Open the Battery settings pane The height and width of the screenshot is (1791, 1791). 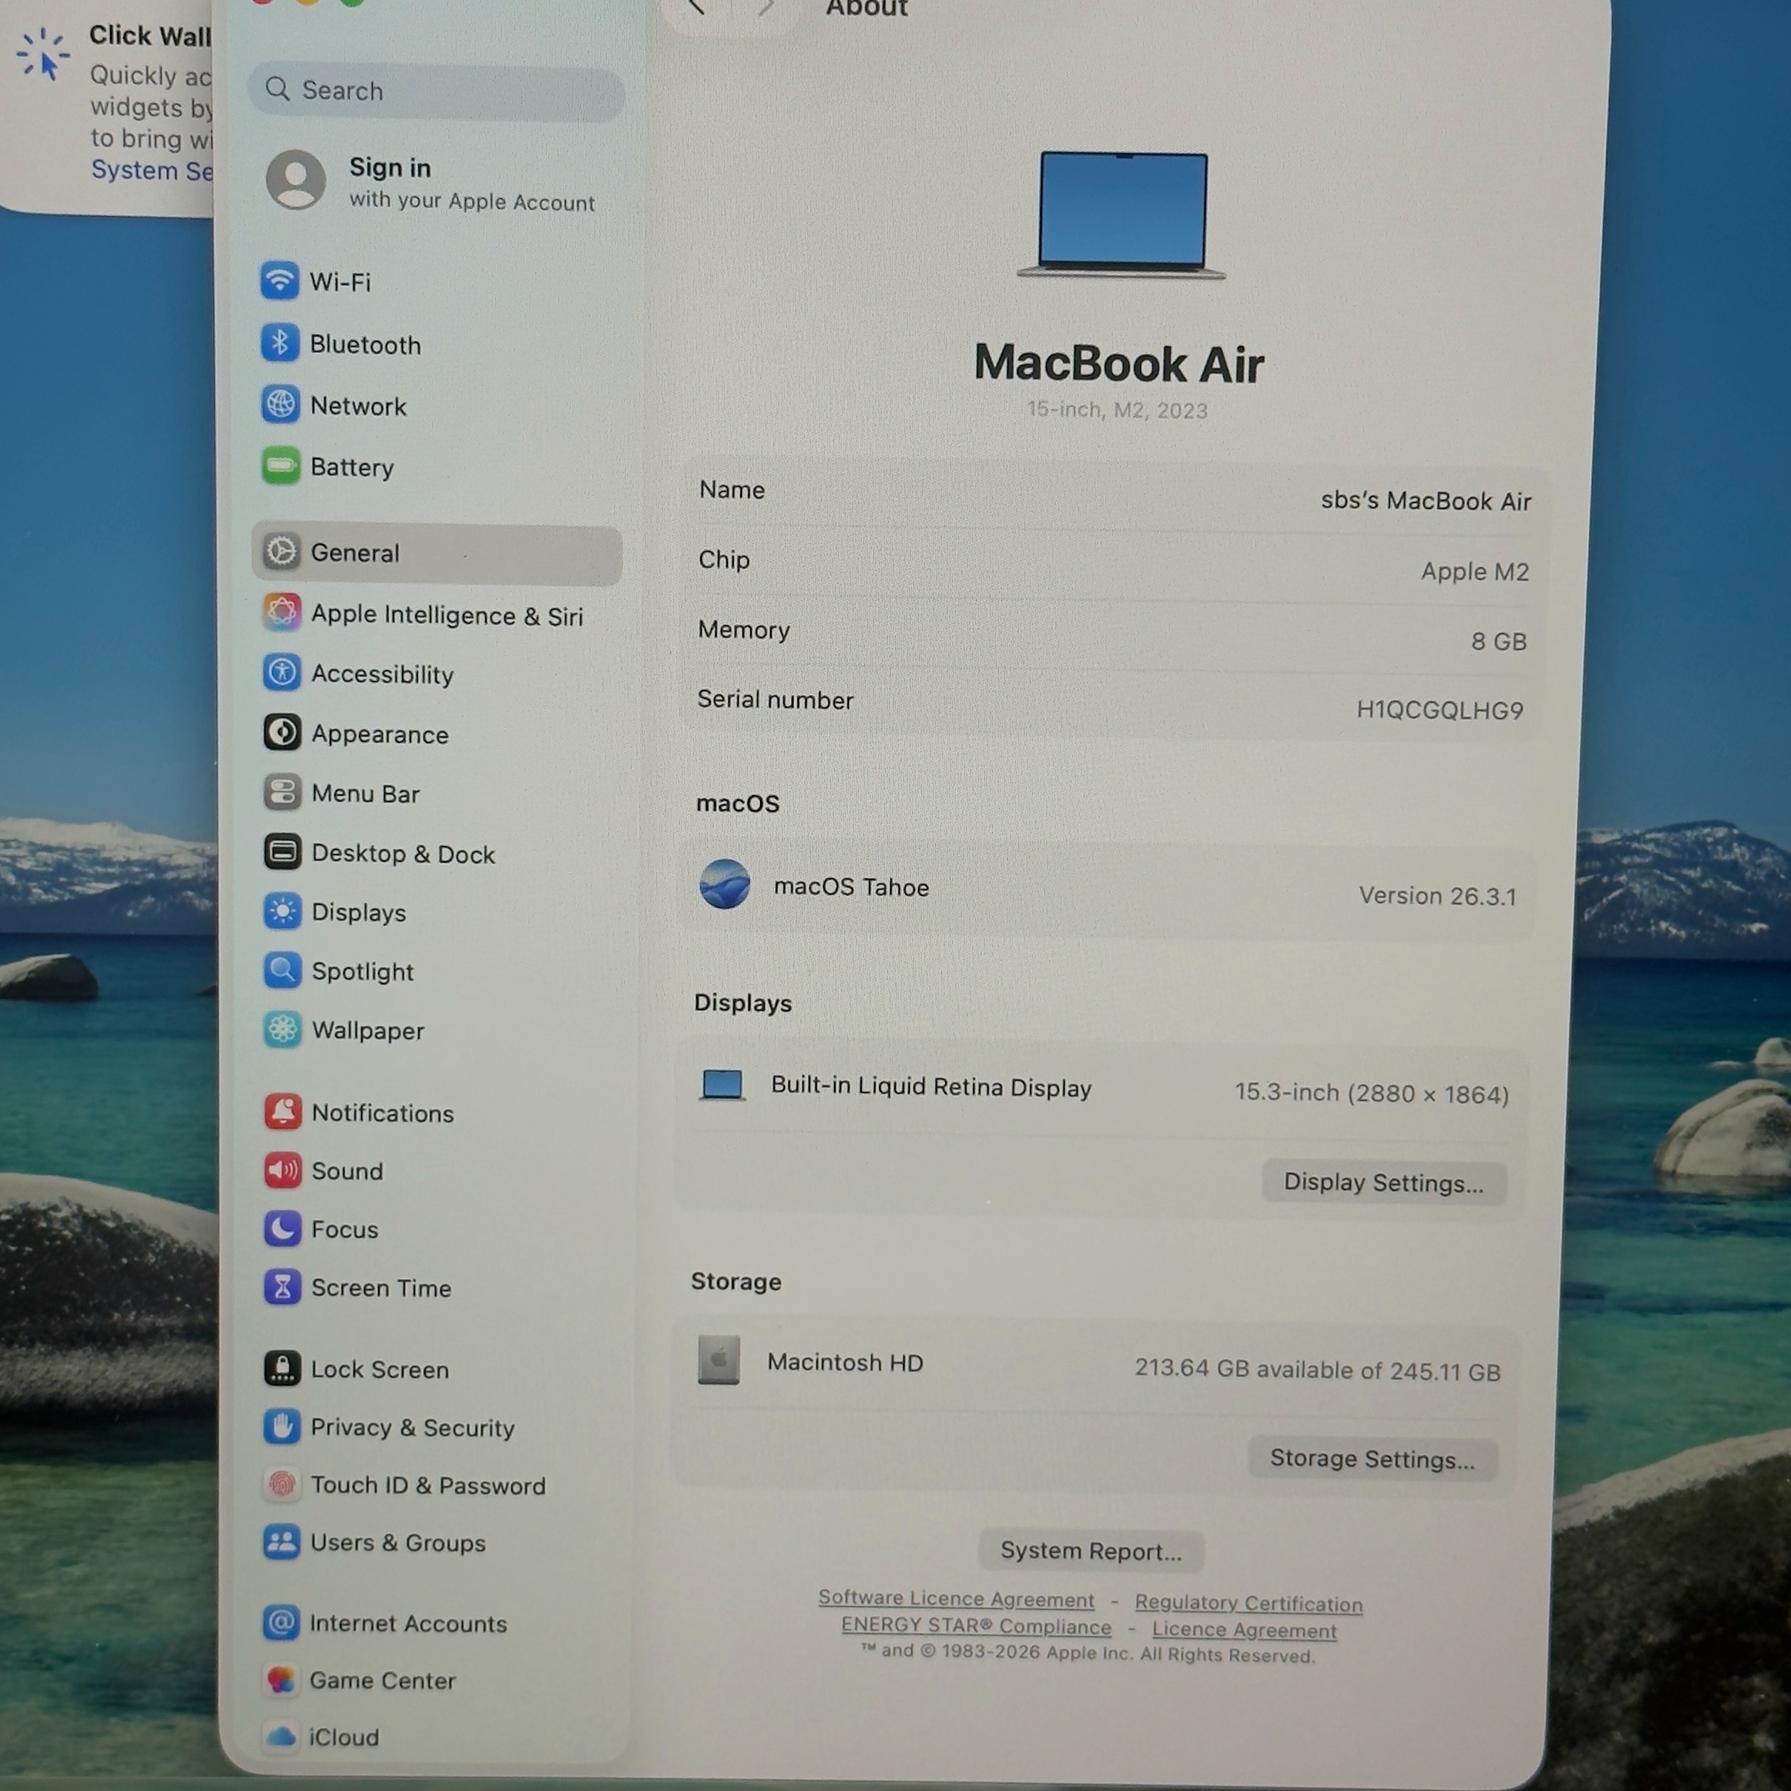click(x=436, y=467)
